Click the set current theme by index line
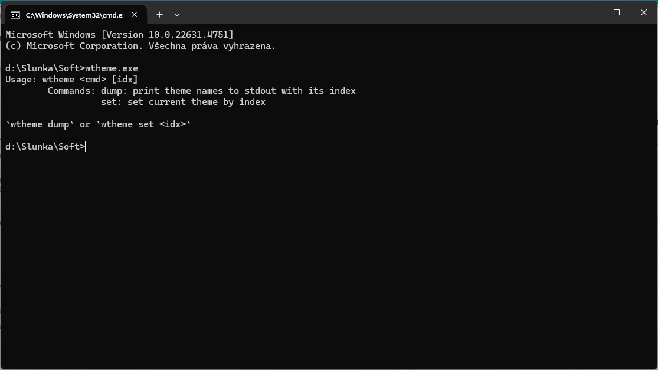The width and height of the screenshot is (658, 370). tap(183, 103)
